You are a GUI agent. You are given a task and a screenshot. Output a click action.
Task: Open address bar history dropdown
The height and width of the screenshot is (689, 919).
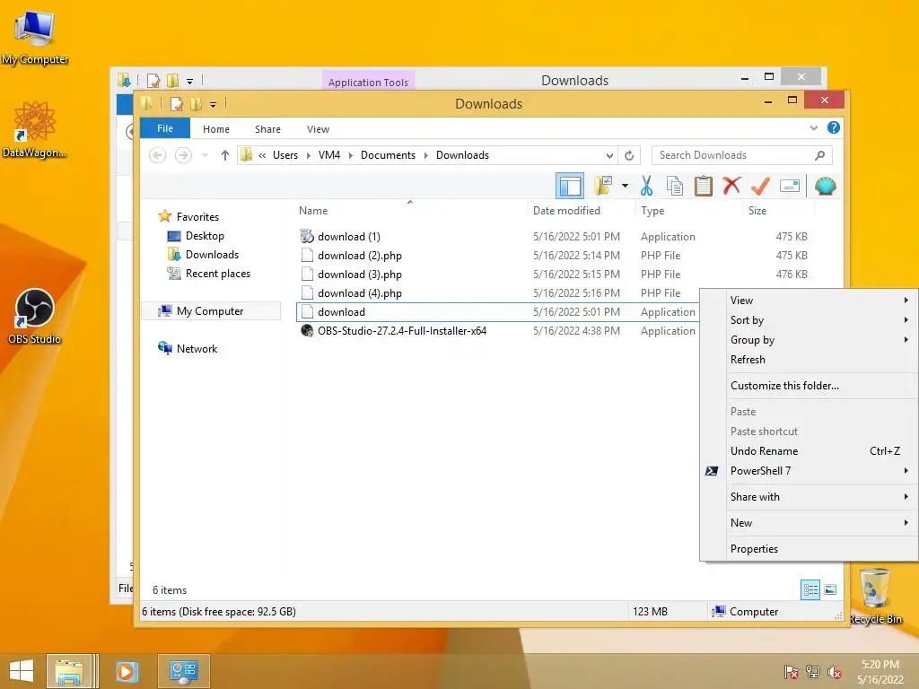[609, 155]
